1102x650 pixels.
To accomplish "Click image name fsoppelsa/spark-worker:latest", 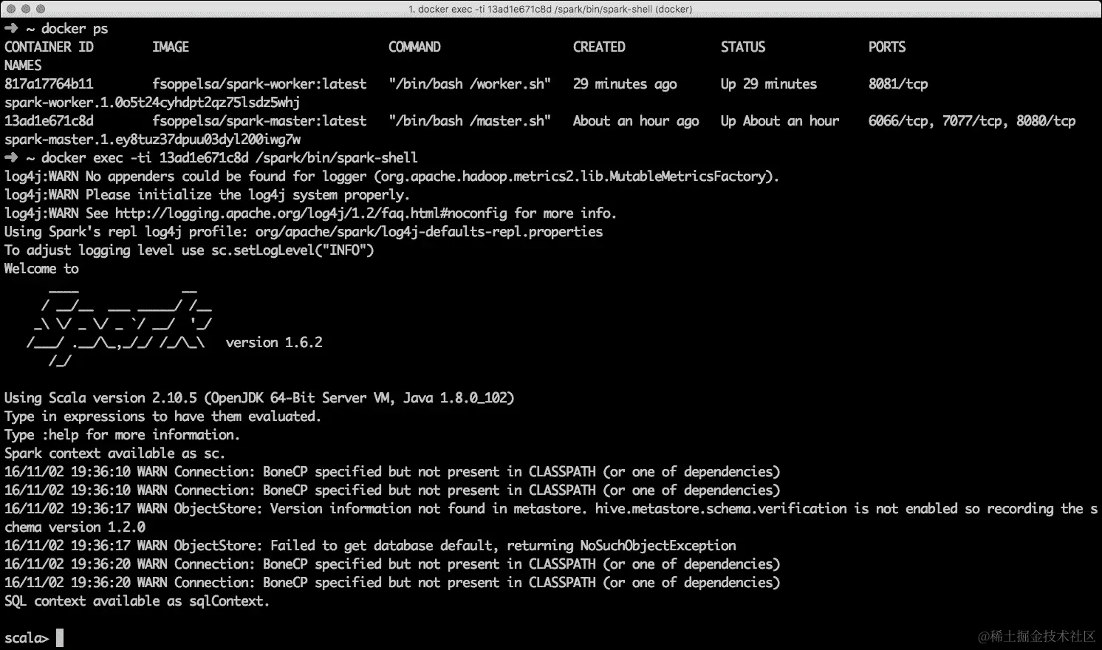I will (259, 83).
